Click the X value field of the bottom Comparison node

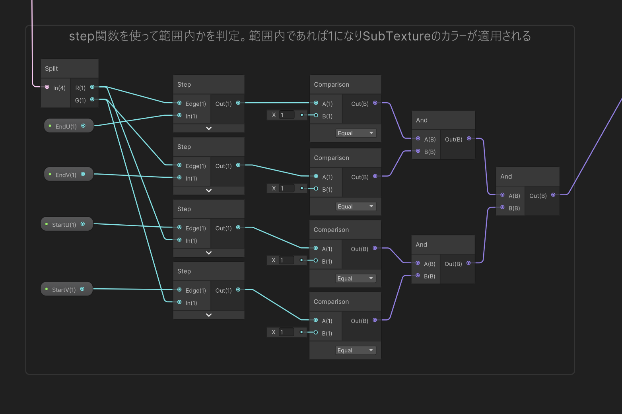click(x=287, y=332)
